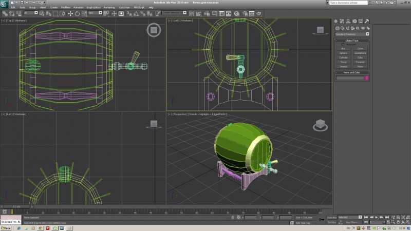Toggle the selection lock icon
Image resolution: width=411 pixels, height=231 pixels.
pos(232,217)
